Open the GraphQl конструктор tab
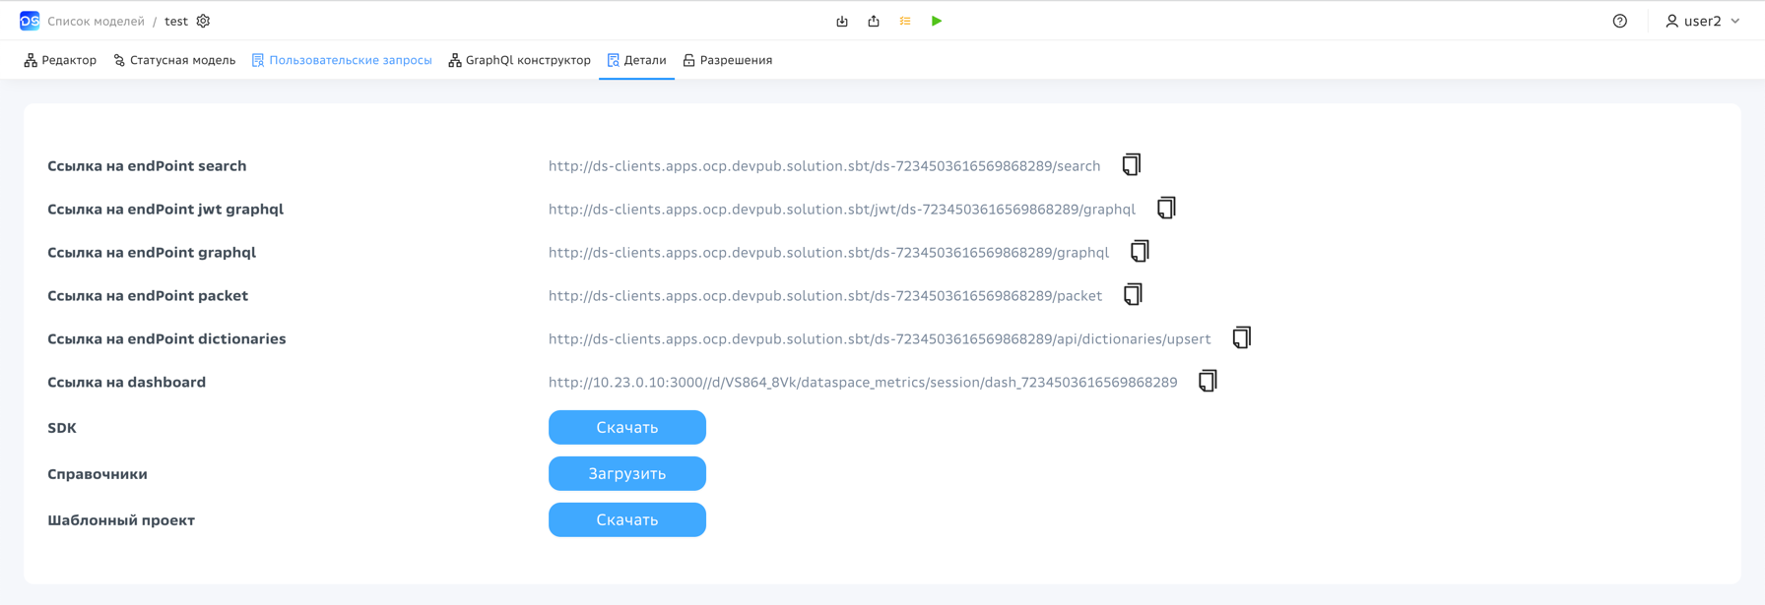Image resolution: width=1765 pixels, height=605 pixels. [x=519, y=60]
